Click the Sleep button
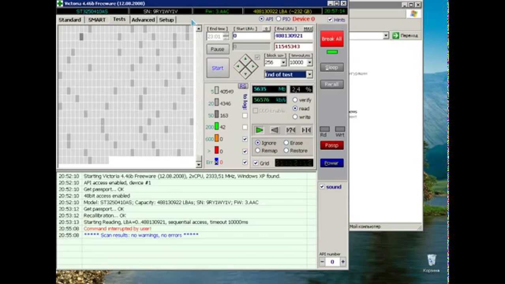505x284 pixels. pos(332,67)
